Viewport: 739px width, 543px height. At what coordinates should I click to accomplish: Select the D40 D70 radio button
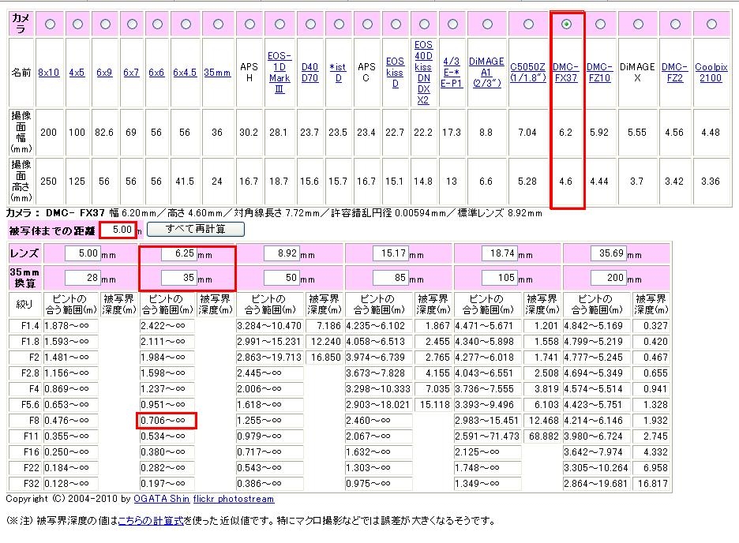click(x=310, y=24)
